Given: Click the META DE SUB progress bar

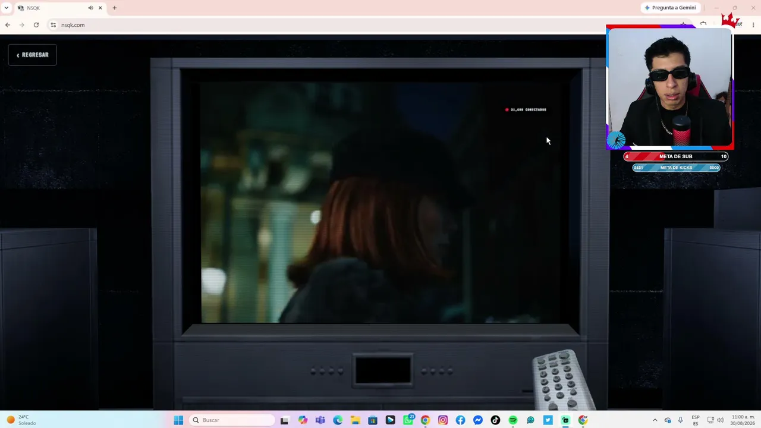Looking at the screenshot, I should [x=675, y=156].
